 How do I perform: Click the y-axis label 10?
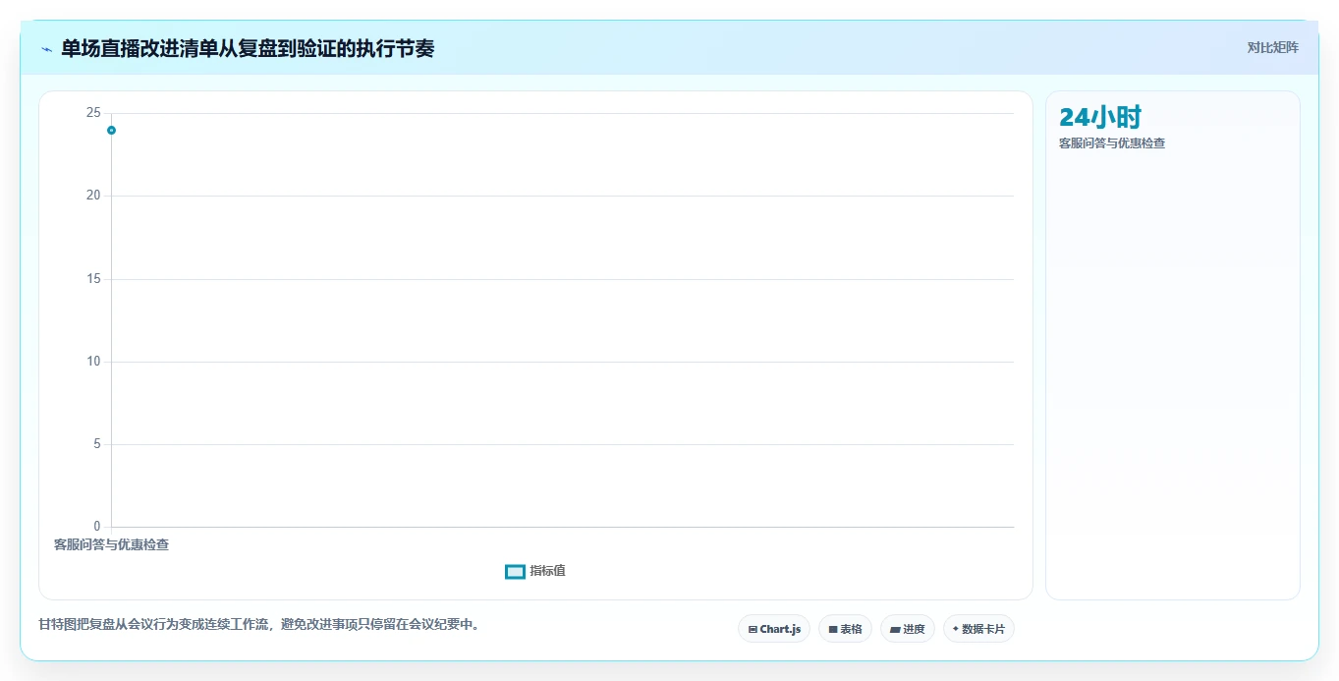coord(93,362)
